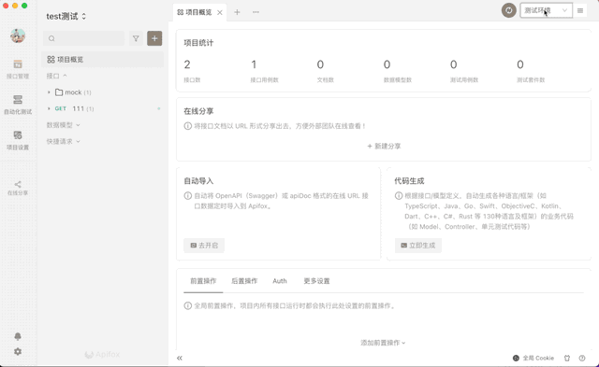Expand the 数据模型 section
Viewport: 599px width, 367px height.
pyautogui.click(x=63, y=125)
